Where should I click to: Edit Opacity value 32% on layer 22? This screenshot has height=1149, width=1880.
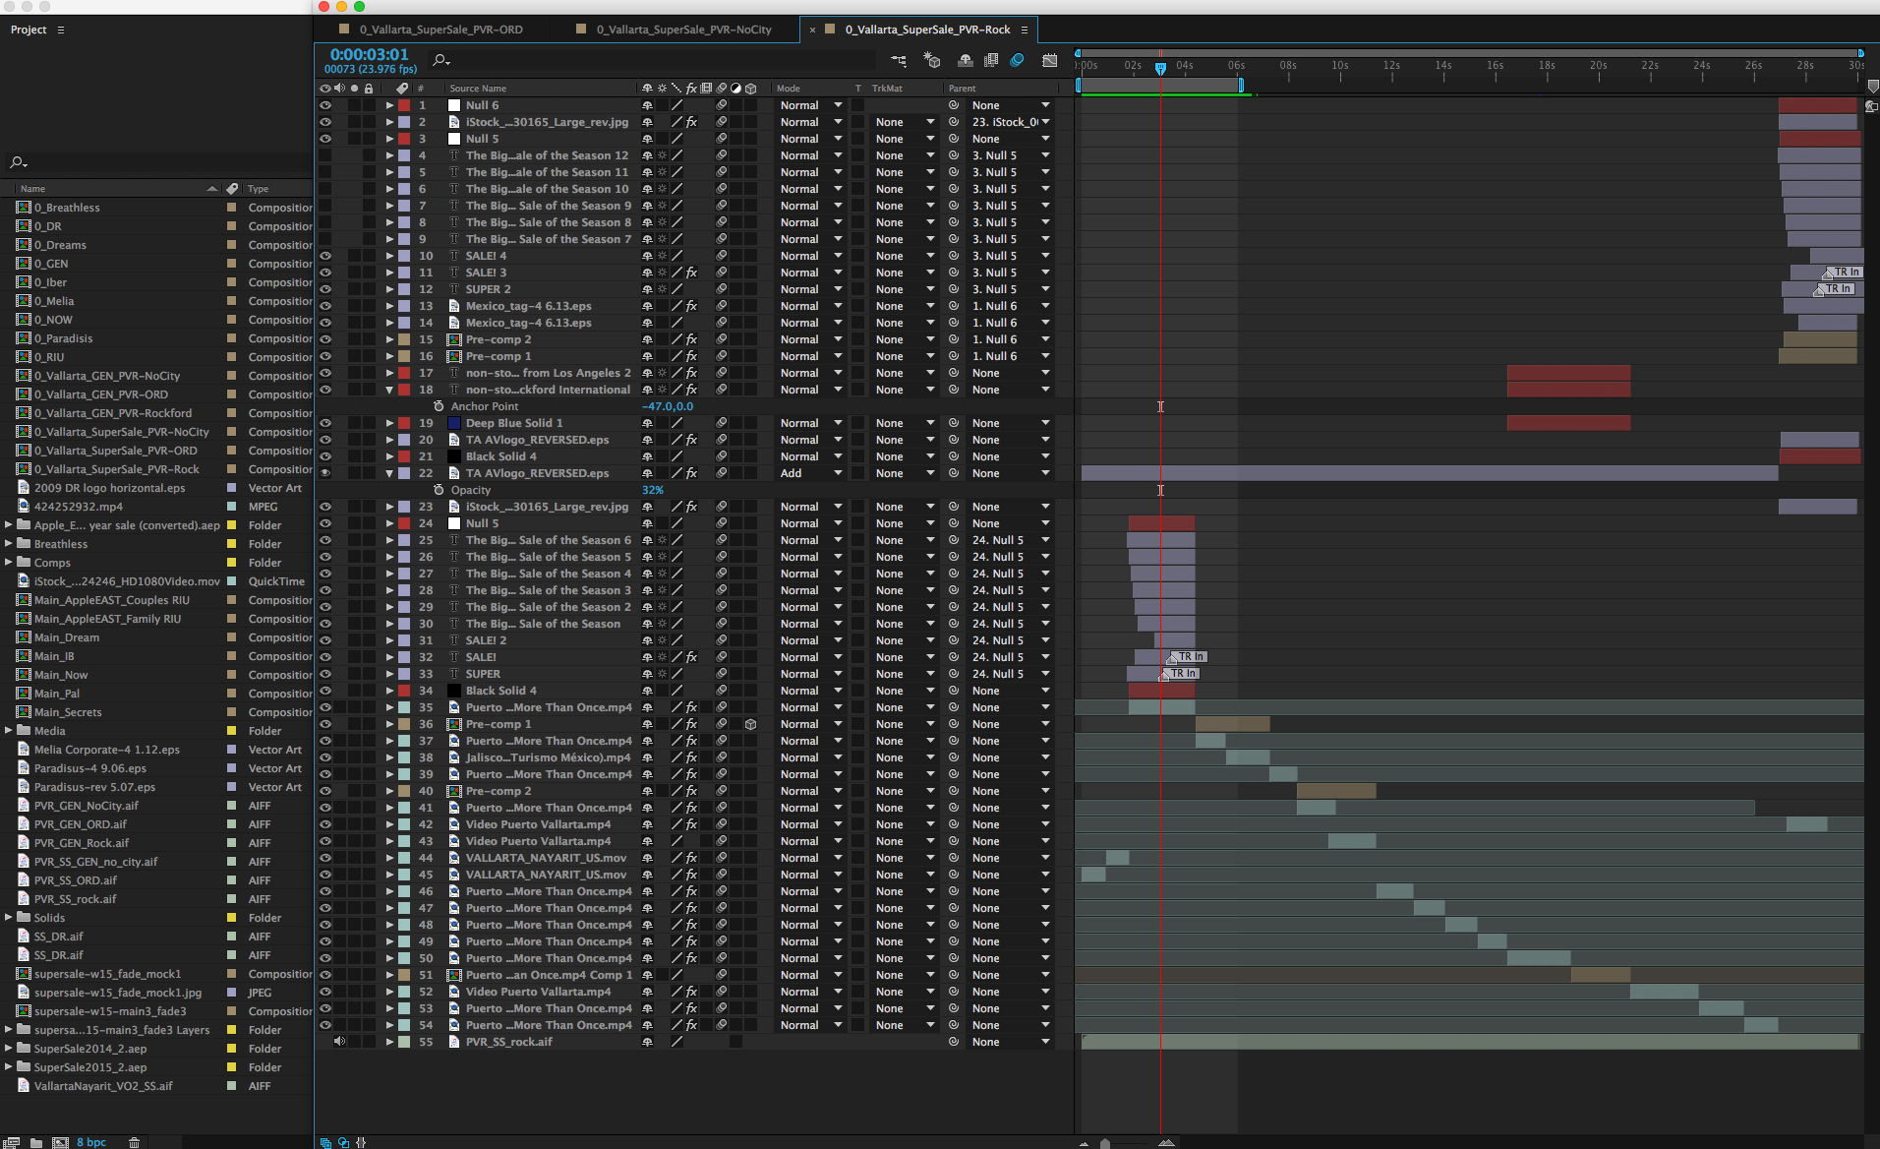(x=653, y=490)
